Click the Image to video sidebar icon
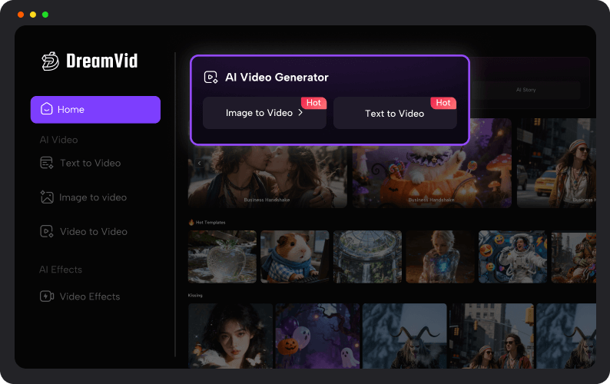Screen dimensions: 610x384 (x=47, y=197)
